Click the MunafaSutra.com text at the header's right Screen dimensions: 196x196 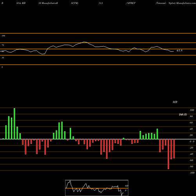click(x=186, y=3)
